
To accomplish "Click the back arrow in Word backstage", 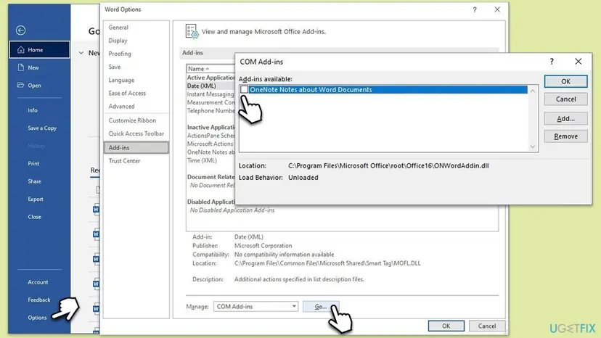I will coord(21,30).
